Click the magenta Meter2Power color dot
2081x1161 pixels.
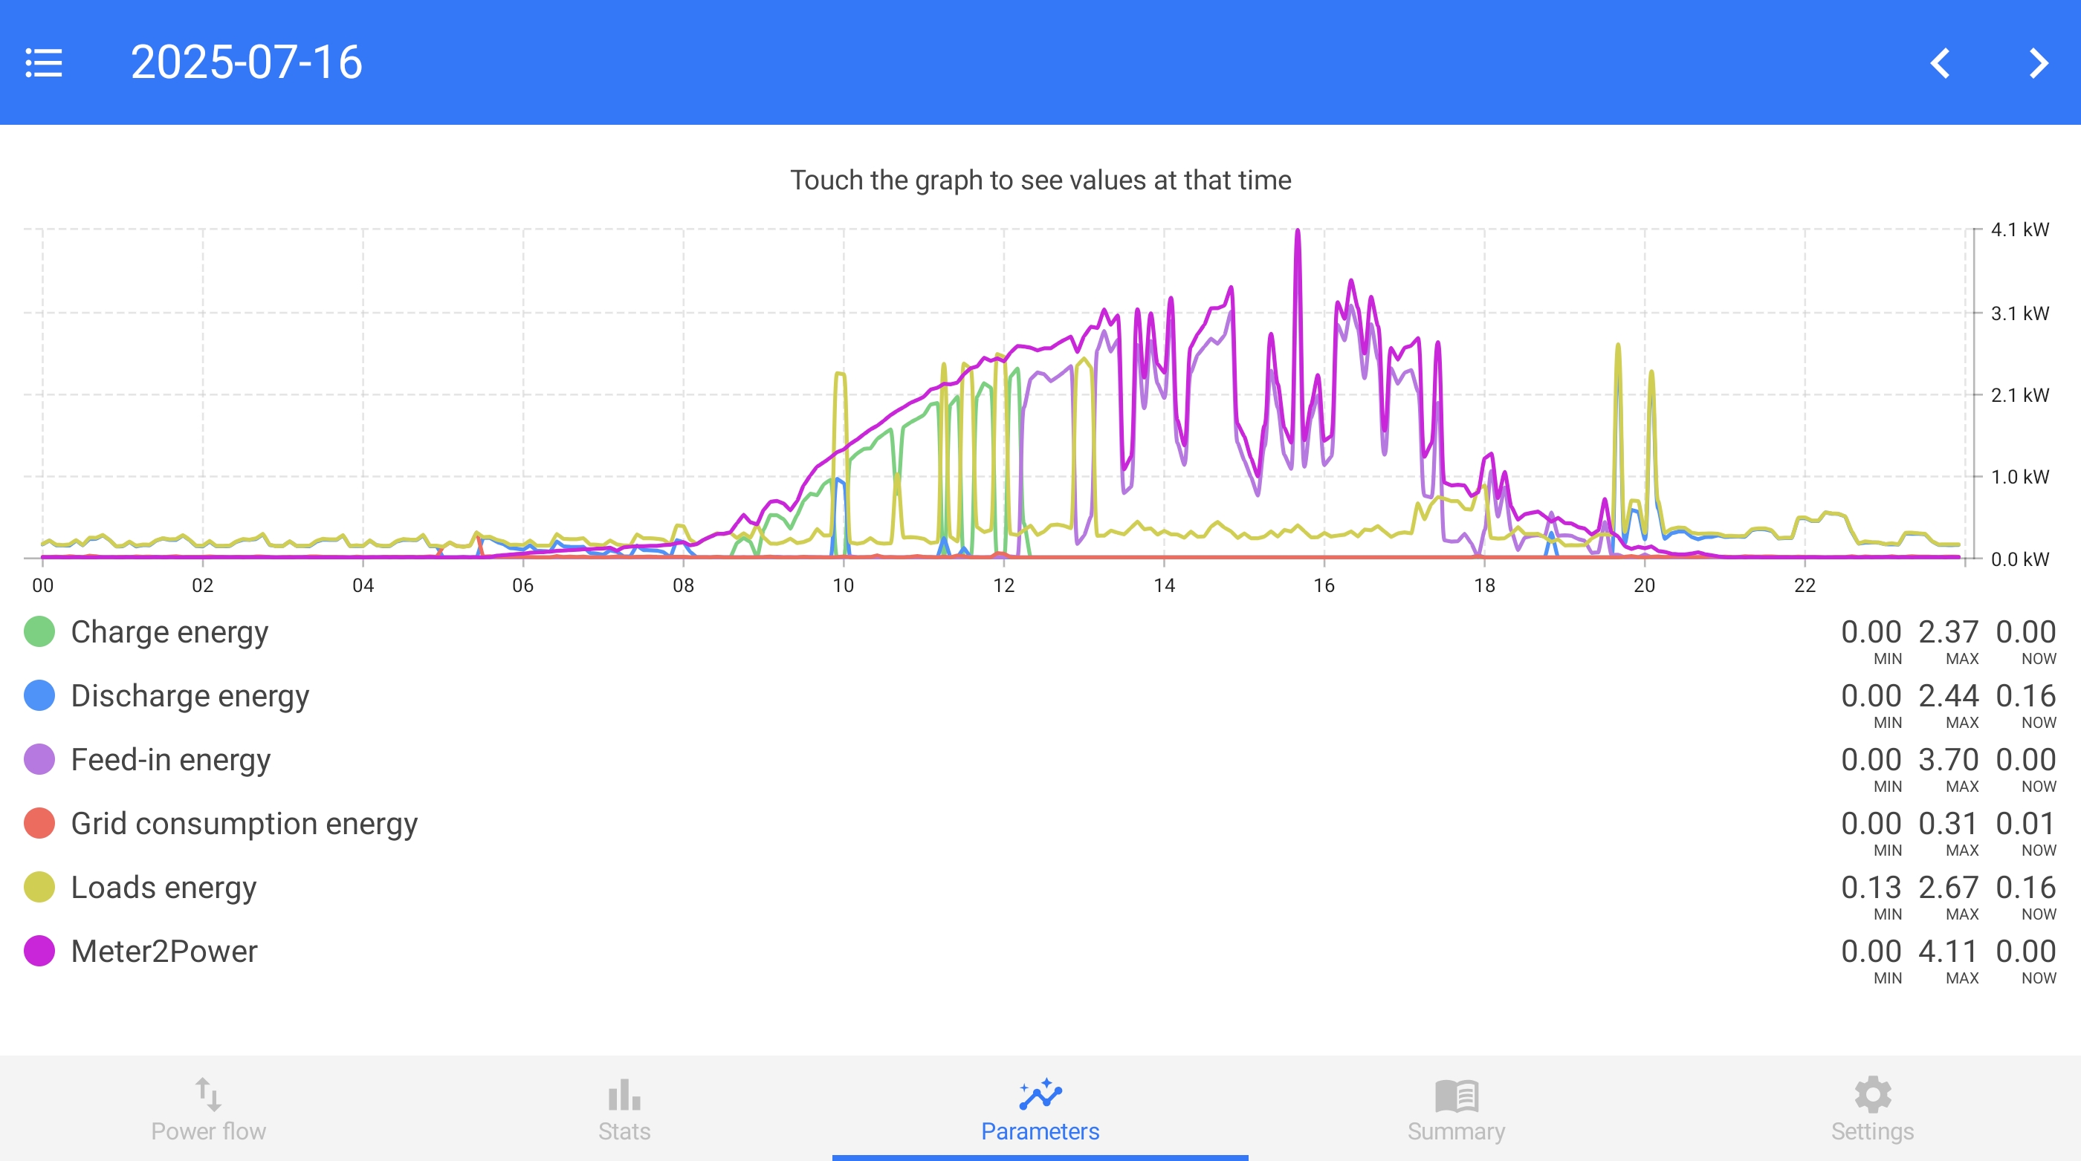39,951
